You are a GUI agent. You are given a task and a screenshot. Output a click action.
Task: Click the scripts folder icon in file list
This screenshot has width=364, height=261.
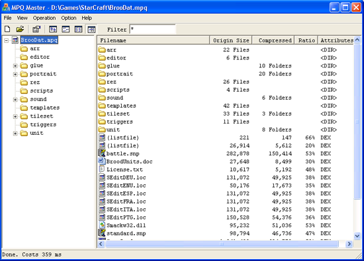pyautogui.click(x=102, y=89)
